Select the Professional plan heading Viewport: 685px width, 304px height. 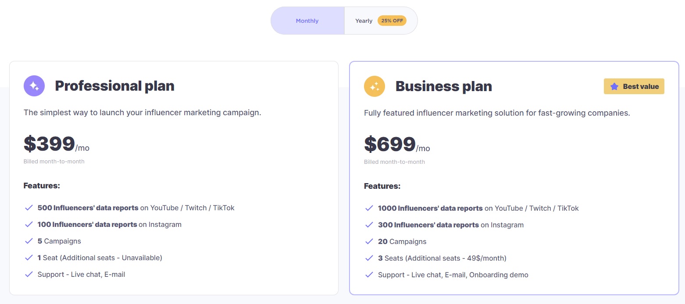114,86
